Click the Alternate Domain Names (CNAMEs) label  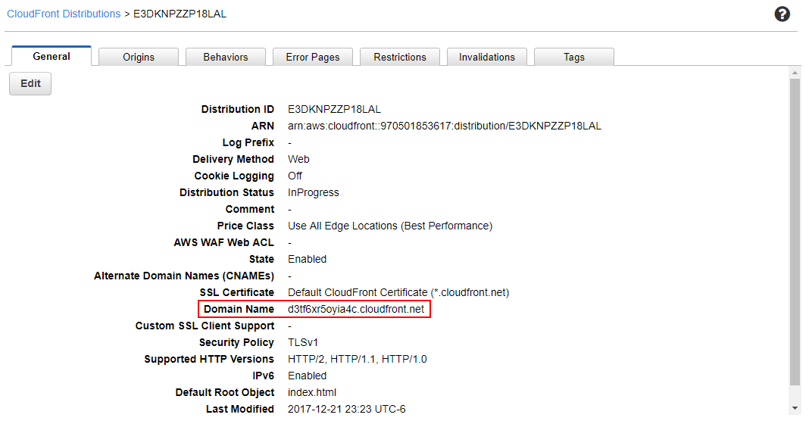point(184,276)
